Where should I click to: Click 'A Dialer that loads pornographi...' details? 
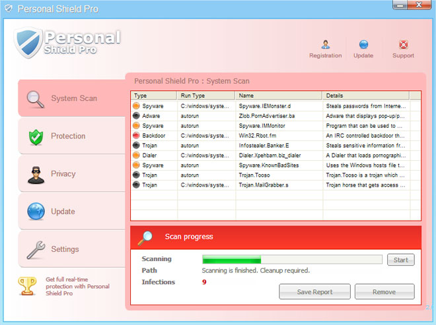point(366,156)
